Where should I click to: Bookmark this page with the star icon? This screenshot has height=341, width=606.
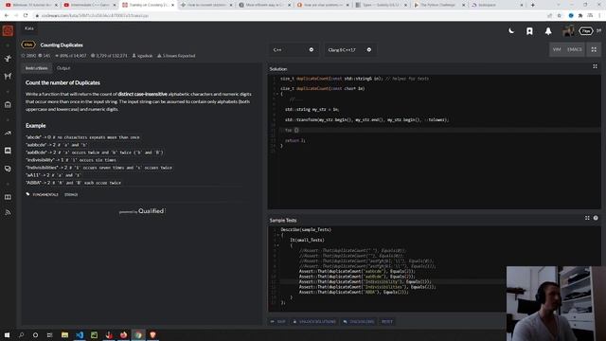pyautogui.click(x=560, y=15)
